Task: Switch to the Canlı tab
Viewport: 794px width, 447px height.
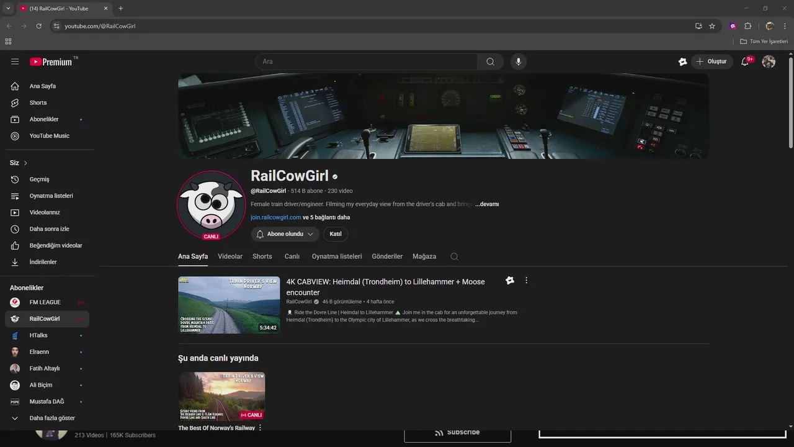Action: [292, 256]
